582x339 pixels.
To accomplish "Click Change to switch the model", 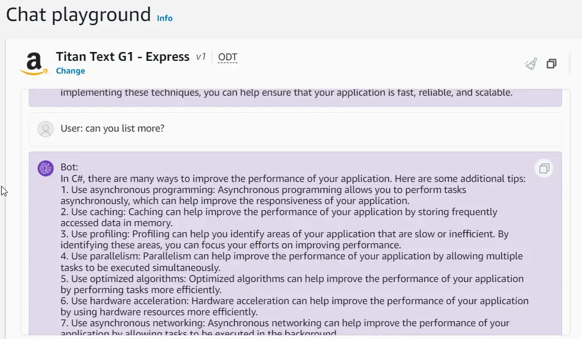I will click(70, 71).
